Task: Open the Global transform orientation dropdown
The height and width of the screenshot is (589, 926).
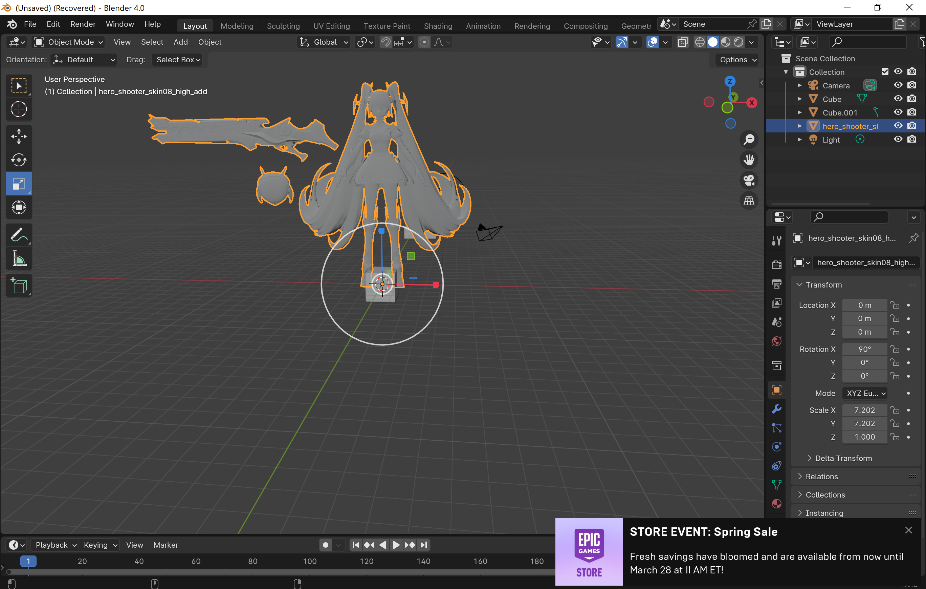Action: (324, 42)
